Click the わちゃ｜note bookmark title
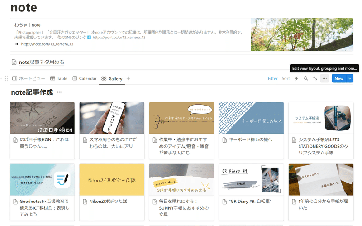Image resolution: width=362 pixels, height=226 pixels. click(x=28, y=25)
